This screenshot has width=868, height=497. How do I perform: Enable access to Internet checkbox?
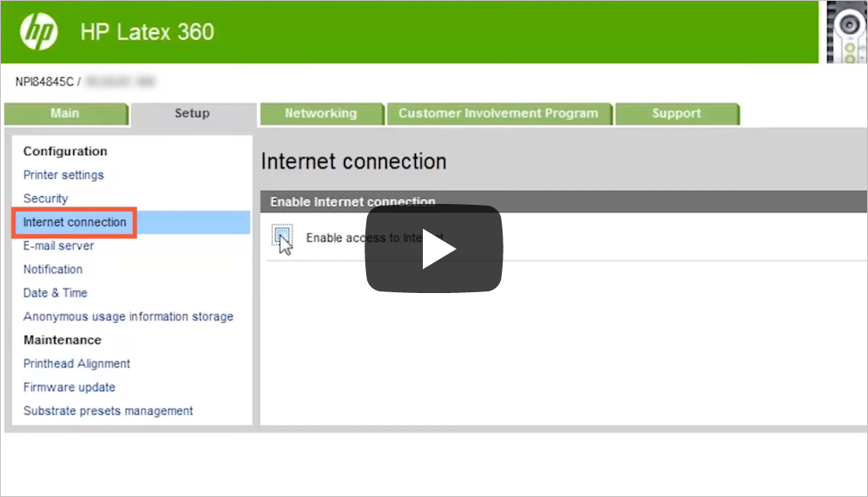point(283,236)
